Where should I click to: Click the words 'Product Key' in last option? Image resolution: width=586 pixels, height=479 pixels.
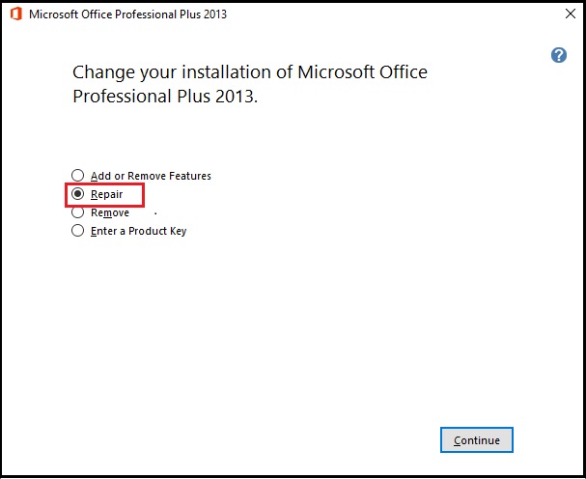(x=157, y=231)
